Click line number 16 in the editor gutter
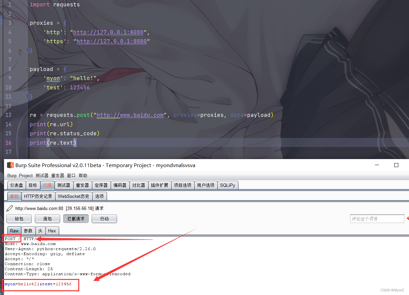 click(8, 143)
